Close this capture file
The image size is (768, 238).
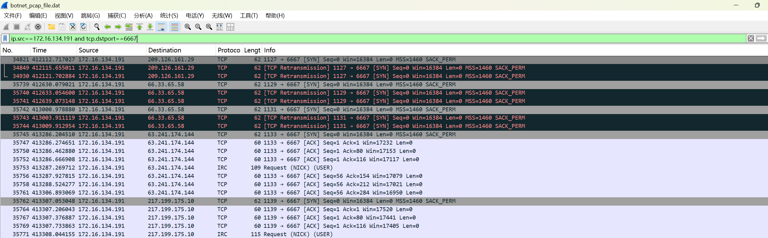(73, 27)
